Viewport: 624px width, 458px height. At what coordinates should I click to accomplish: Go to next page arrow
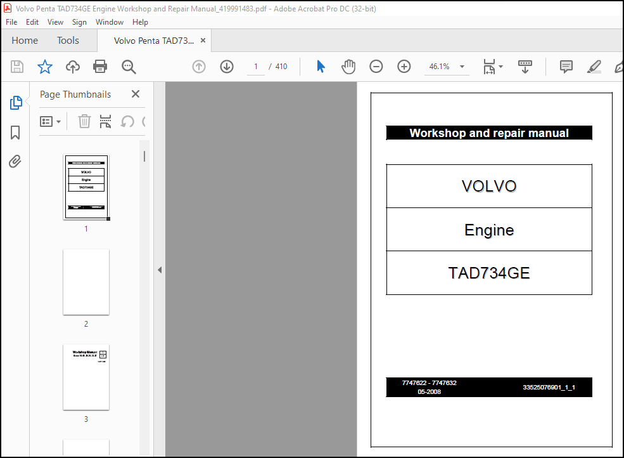pos(227,67)
